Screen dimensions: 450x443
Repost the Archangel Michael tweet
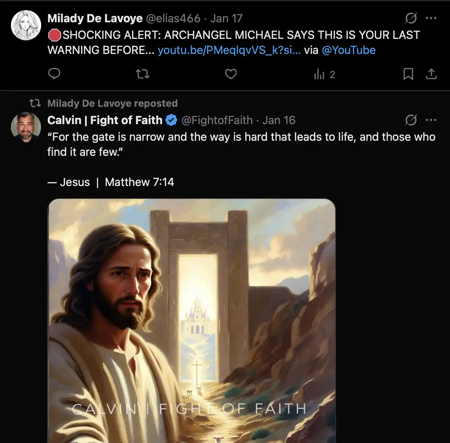pyautogui.click(x=143, y=74)
